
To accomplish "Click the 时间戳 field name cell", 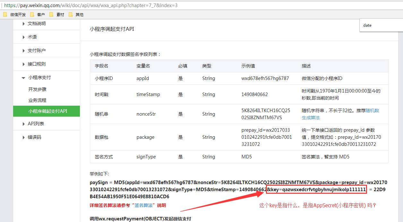I will coord(101,94).
